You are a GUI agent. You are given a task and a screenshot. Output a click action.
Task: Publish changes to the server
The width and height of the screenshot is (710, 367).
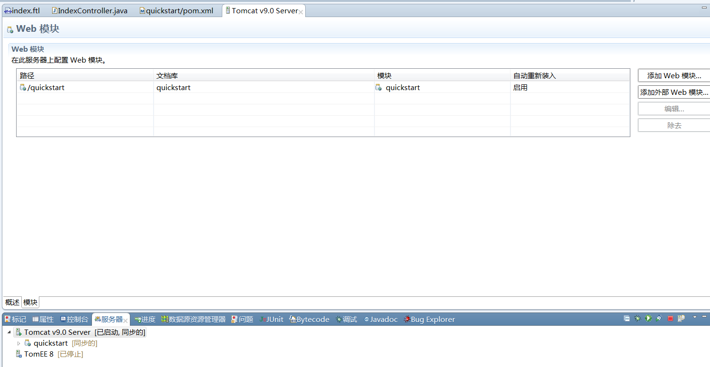pos(681,318)
